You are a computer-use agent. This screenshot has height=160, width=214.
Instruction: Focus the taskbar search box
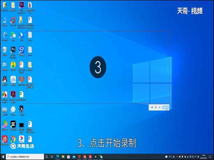coord(25,157)
